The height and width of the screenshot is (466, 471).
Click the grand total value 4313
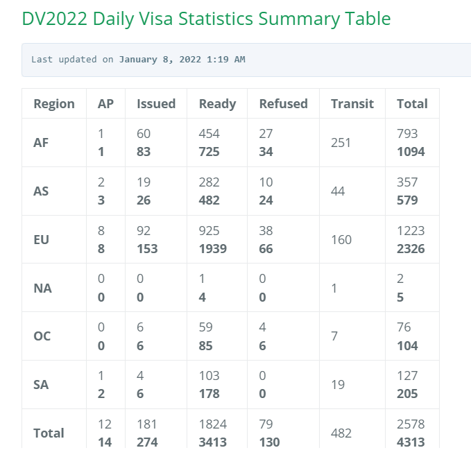(x=411, y=442)
